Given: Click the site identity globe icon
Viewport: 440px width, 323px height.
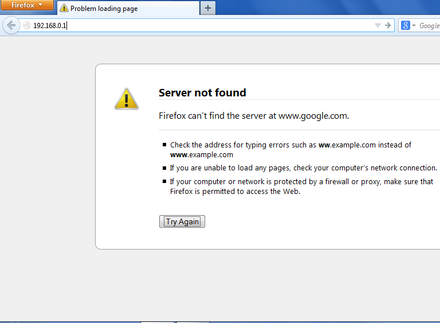Looking at the screenshot, I should click(27, 26).
